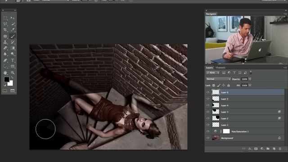The height and width of the screenshot is (162, 288).
Task: Select the Rectangle shape tool
Action: [x=13, y=66]
